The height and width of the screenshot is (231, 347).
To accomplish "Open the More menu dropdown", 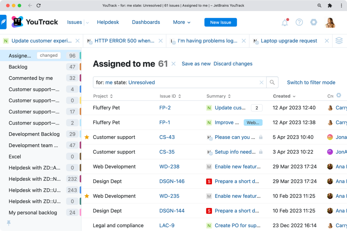I will click(x=182, y=22).
